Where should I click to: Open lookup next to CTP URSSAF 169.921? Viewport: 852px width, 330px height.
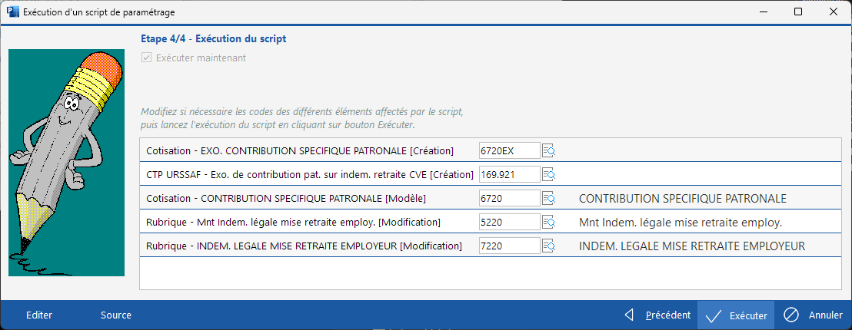point(549,174)
